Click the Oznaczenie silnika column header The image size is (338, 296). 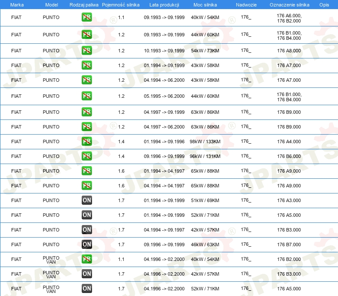coord(289,5)
